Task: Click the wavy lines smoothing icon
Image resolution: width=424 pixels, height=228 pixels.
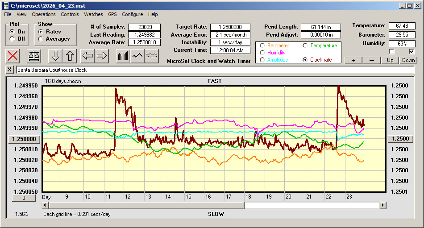Action: coord(152,56)
